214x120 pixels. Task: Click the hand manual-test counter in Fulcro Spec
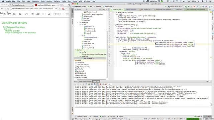tap(38, 14)
